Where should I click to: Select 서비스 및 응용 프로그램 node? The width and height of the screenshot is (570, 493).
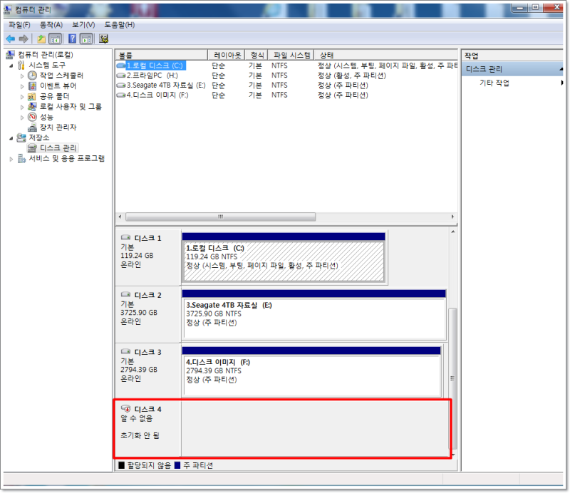click(66, 159)
